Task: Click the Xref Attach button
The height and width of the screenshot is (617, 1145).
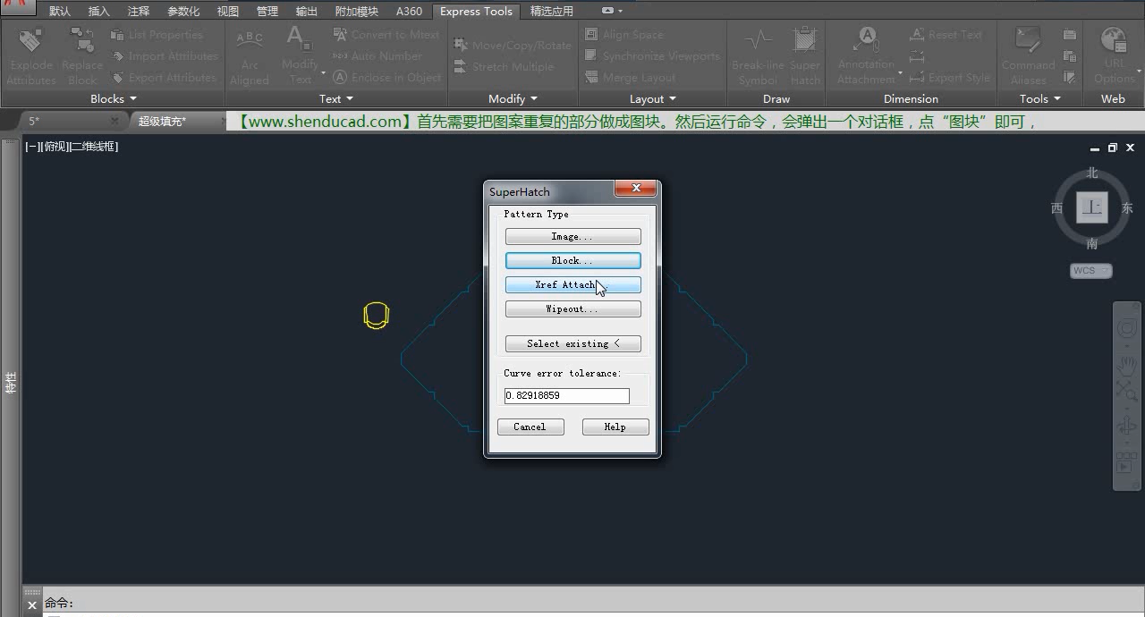Action: [573, 285]
